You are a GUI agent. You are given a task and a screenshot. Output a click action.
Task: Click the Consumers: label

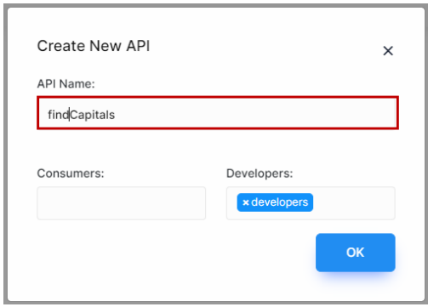click(71, 173)
